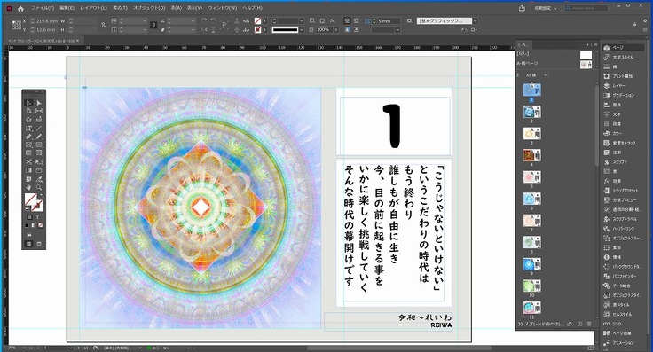Select the Page tool
Image resolution: width=653 pixels, height=352 pixels.
tap(29, 111)
